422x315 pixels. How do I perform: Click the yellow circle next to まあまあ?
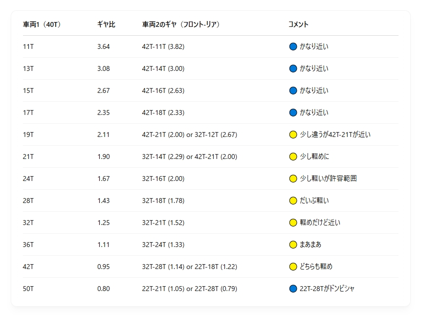(293, 245)
